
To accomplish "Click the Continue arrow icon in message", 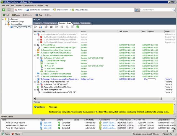I will 35,107.
